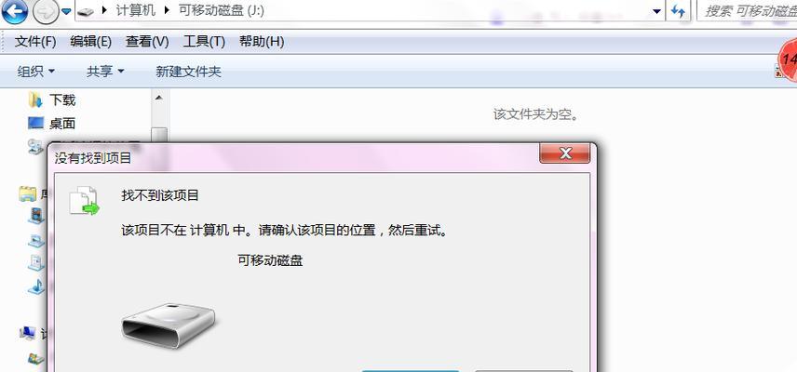This screenshot has height=372, width=797.
Task: Open the recent pages dropdown arrow
Action: (x=67, y=11)
